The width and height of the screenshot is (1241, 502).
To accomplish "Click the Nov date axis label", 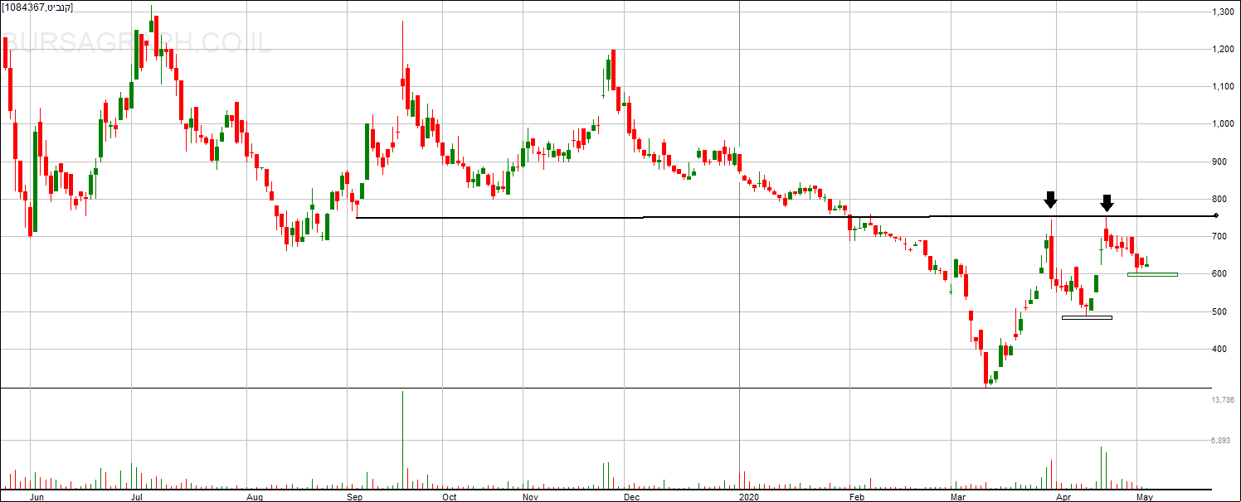I will [x=531, y=497].
